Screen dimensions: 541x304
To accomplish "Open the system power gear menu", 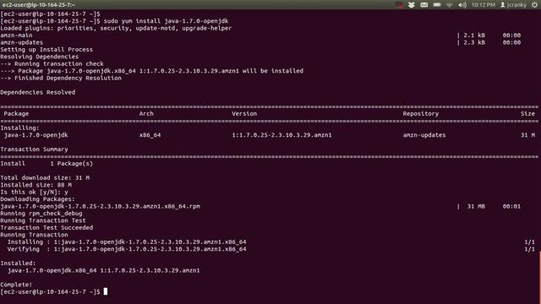I will 535,5.
